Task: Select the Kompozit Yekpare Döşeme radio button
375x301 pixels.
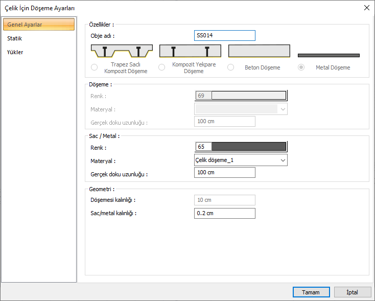Action: click(x=162, y=67)
